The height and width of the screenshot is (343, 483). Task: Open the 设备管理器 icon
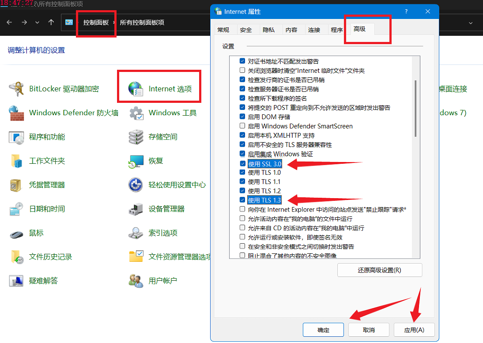(x=136, y=209)
